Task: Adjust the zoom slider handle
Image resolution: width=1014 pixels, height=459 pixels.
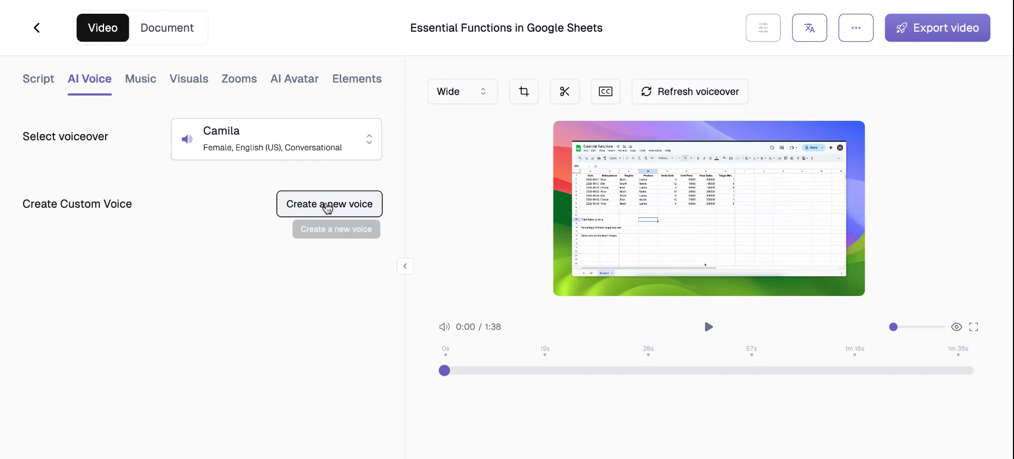Action: [893, 327]
